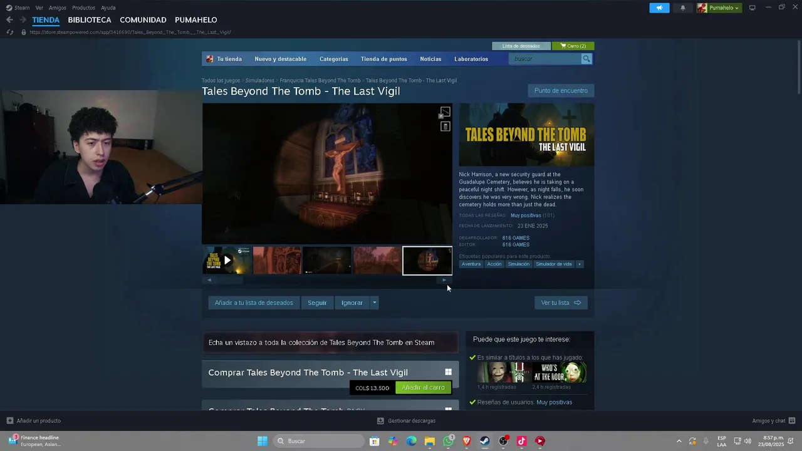Open the Simuladores breadcrumb
Image resolution: width=802 pixels, height=451 pixels.
pyautogui.click(x=260, y=81)
